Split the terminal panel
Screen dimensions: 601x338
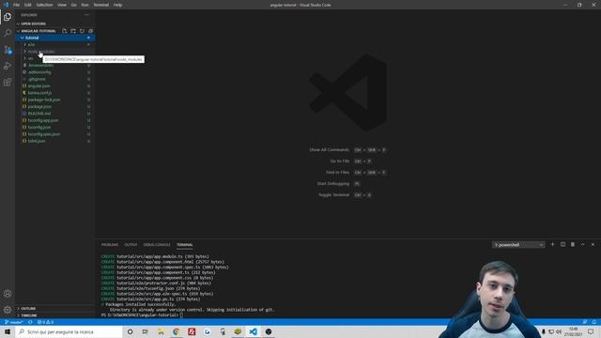pos(562,244)
